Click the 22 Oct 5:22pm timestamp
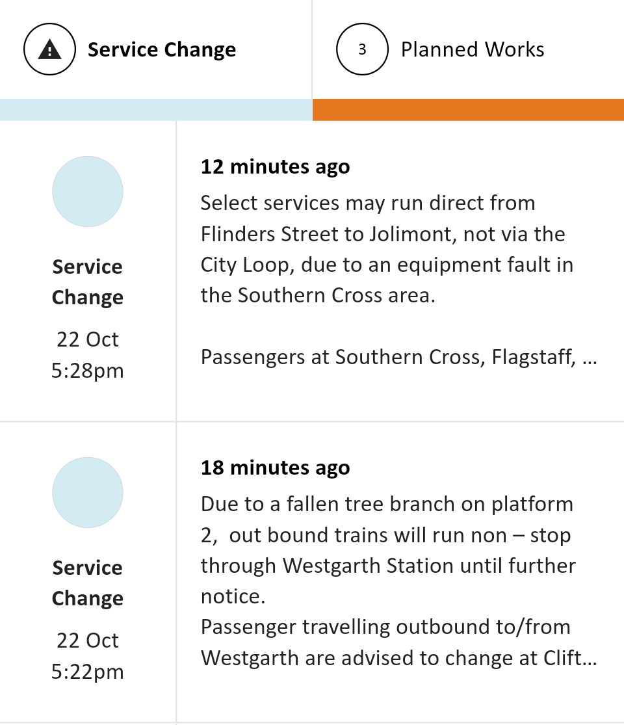The height and width of the screenshot is (725, 624). tap(88, 656)
